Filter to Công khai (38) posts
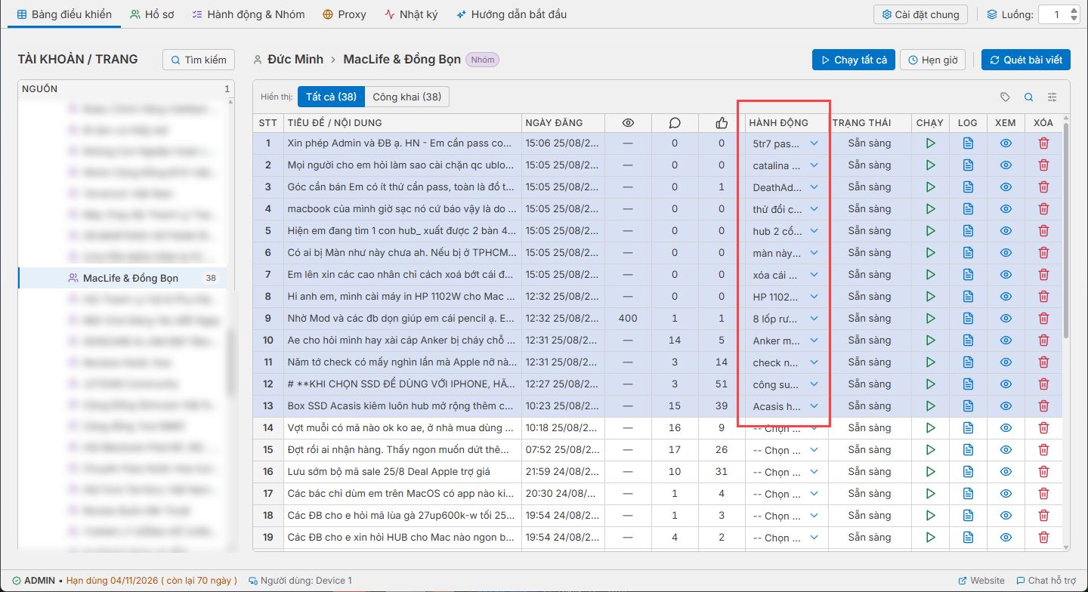The height and width of the screenshot is (592, 1088). (x=407, y=97)
